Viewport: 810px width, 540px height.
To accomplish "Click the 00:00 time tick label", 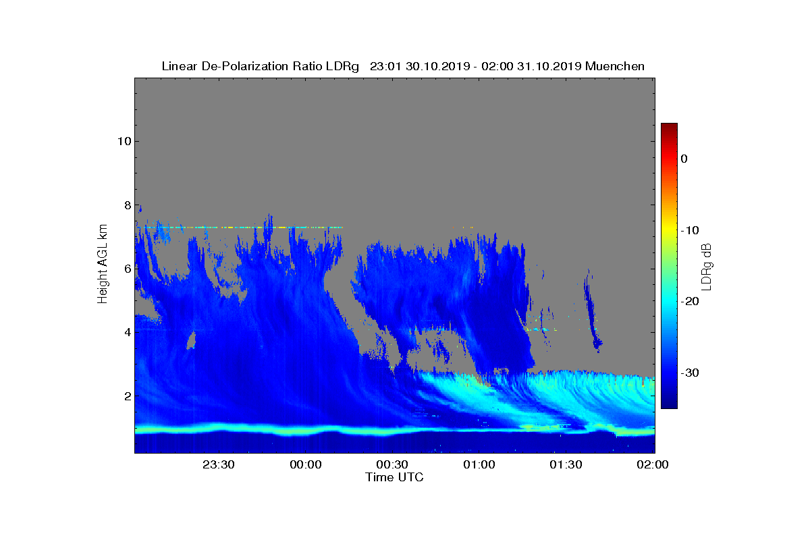I will tap(306, 465).
